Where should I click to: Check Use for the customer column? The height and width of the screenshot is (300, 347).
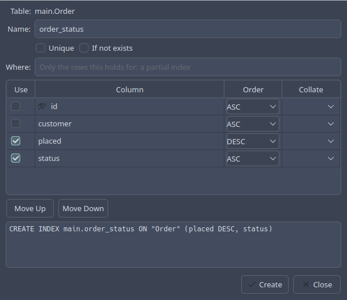pyautogui.click(x=16, y=123)
